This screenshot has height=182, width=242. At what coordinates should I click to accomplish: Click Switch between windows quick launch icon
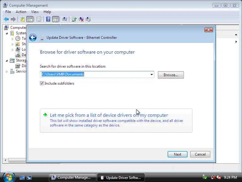point(29,177)
